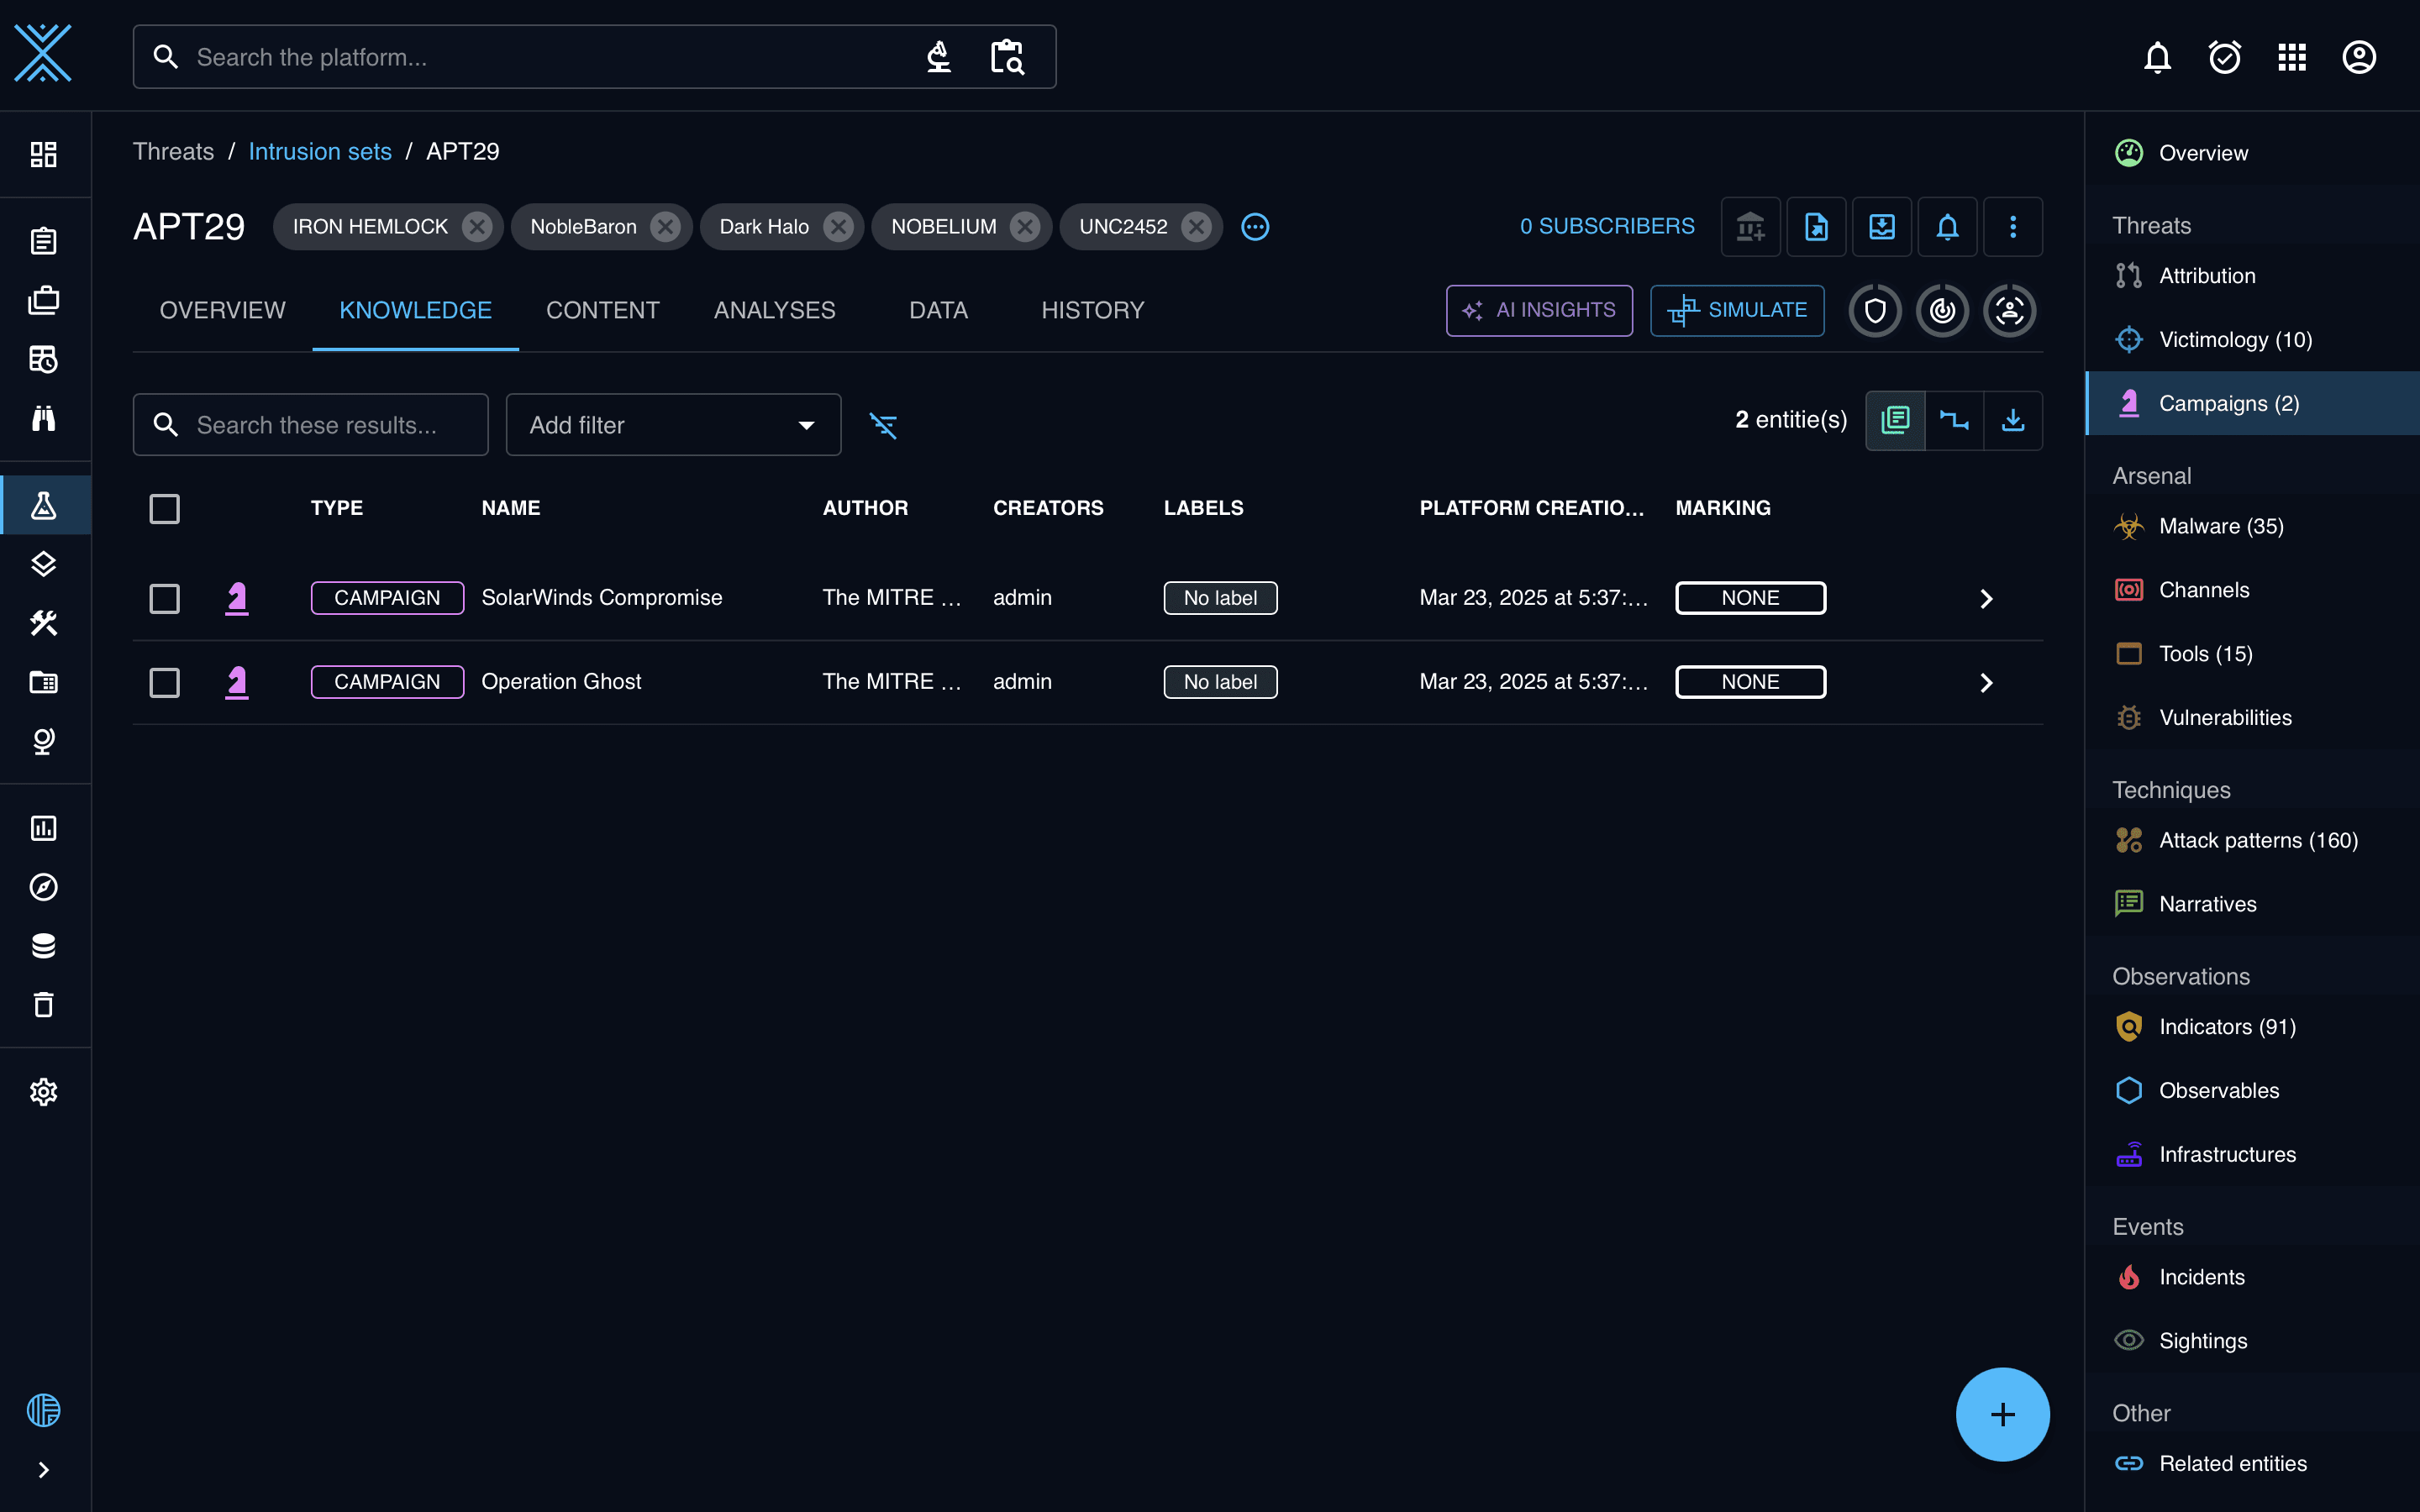Open Operation Ghost row chevron

(x=1986, y=682)
